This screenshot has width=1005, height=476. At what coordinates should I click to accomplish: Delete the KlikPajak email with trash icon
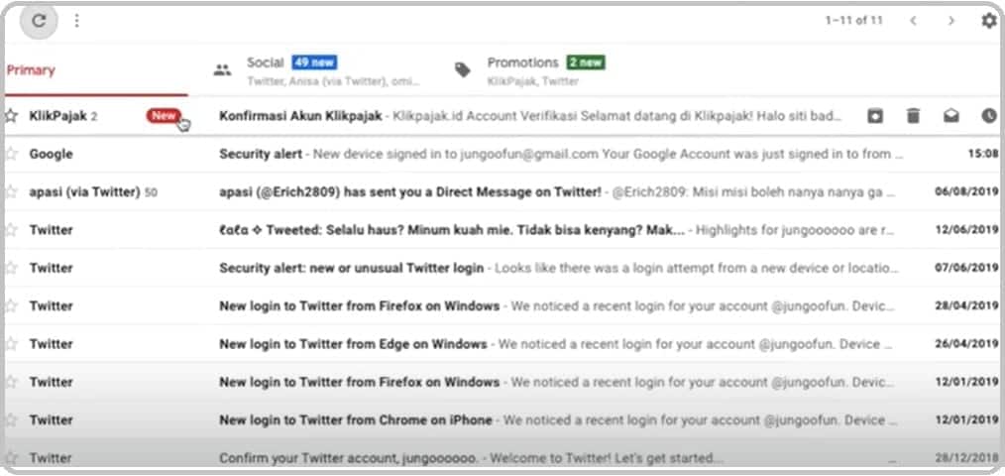pyautogui.click(x=913, y=115)
